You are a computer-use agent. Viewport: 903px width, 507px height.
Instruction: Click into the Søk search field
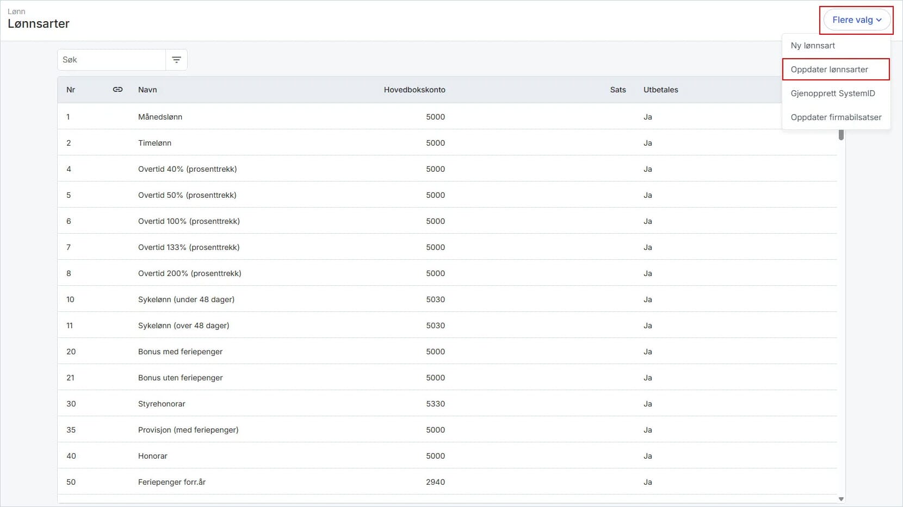[x=112, y=60]
